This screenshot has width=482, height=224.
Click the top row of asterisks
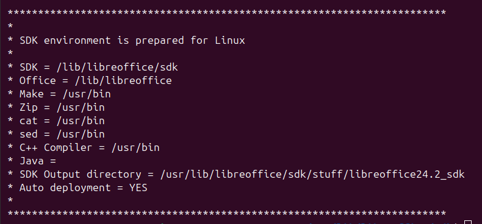pyautogui.click(x=226, y=13)
